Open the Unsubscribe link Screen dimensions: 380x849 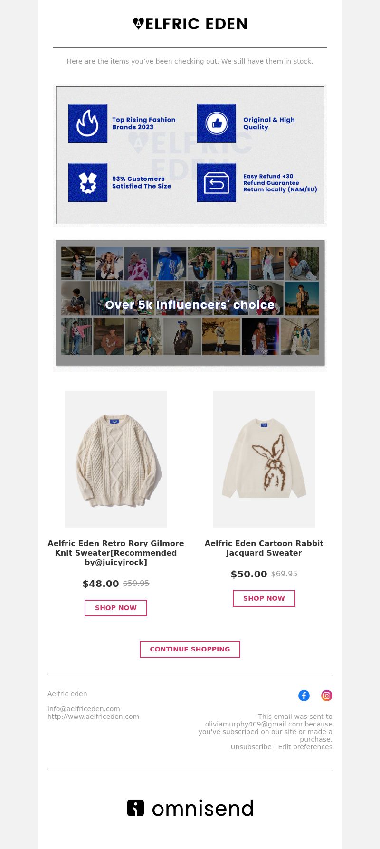tap(251, 747)
